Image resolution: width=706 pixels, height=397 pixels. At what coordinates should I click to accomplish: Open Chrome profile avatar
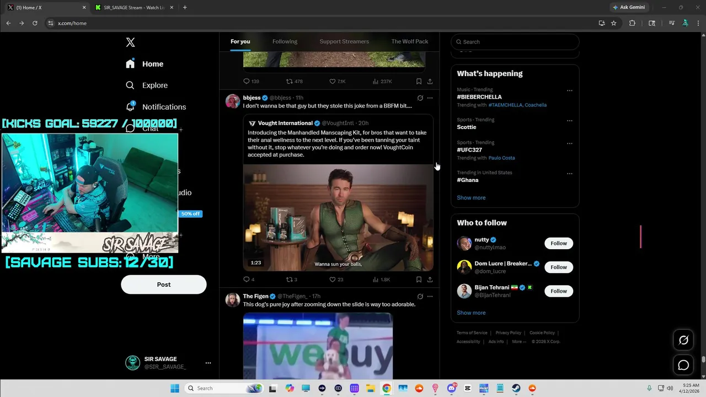point(685,23)
